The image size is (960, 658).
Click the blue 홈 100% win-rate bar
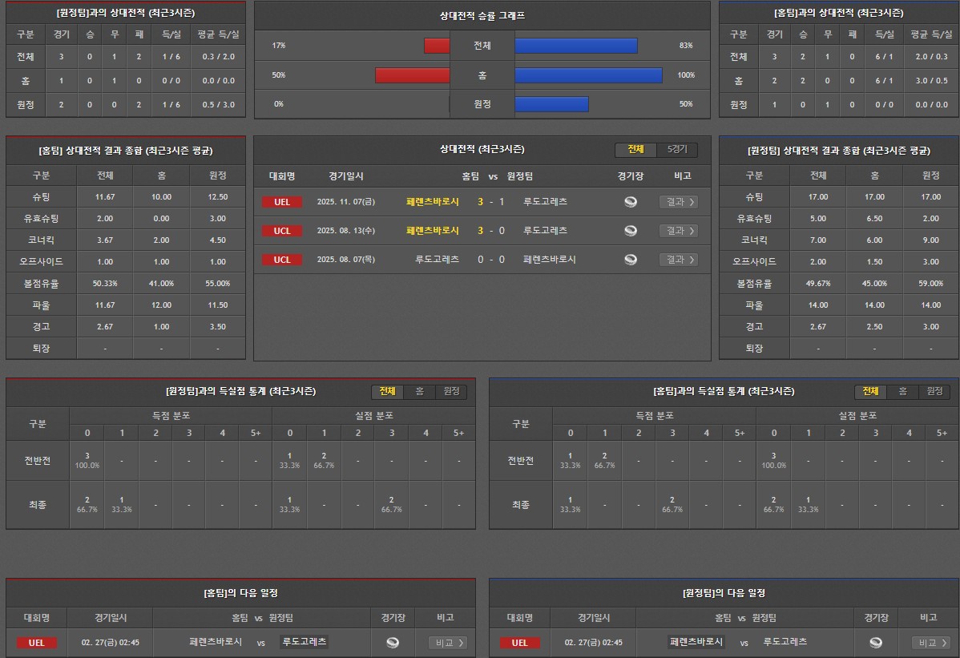588,75
